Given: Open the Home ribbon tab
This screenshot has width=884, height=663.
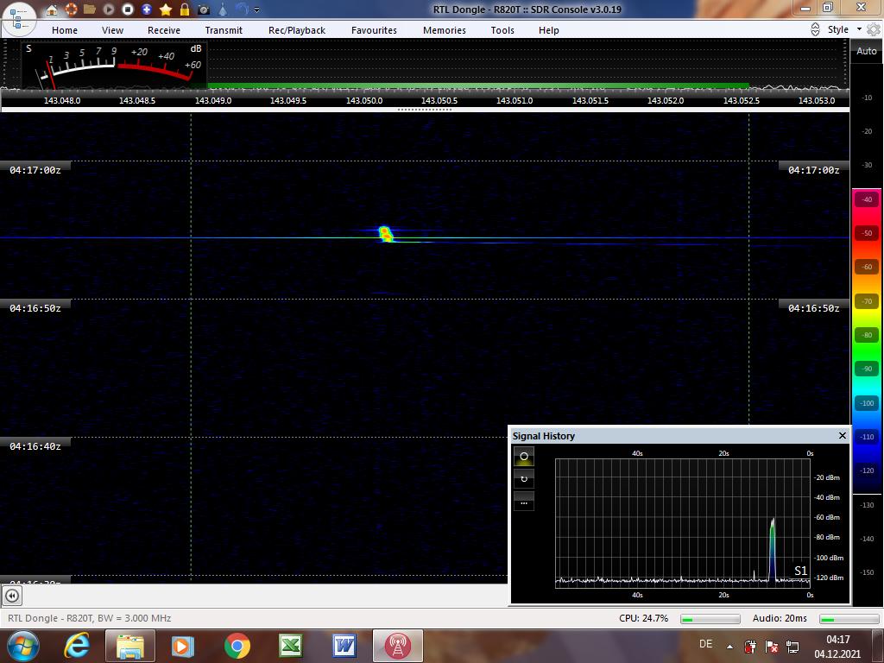Looking at the screenshot, I should click(x=65, y=30).
